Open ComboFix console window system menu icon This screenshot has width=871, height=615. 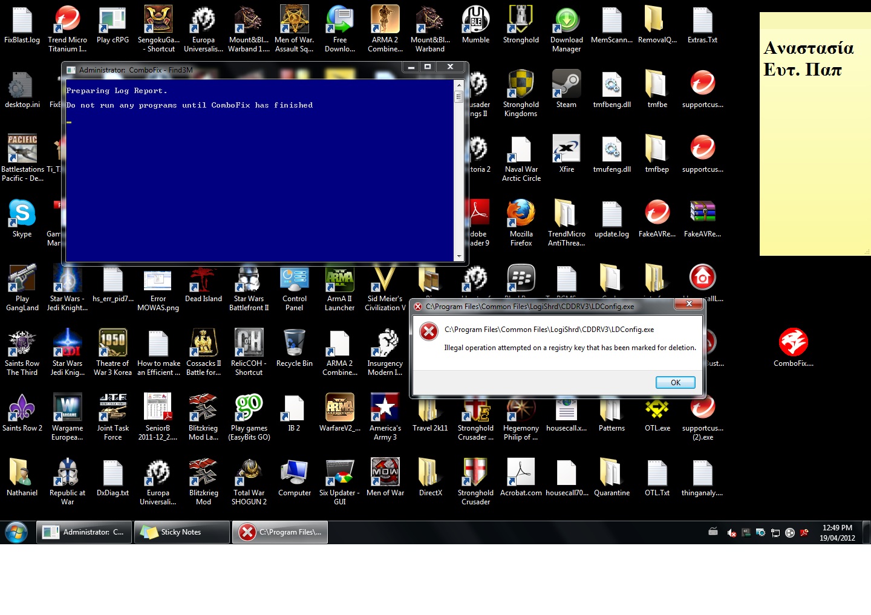pos(71,70)
